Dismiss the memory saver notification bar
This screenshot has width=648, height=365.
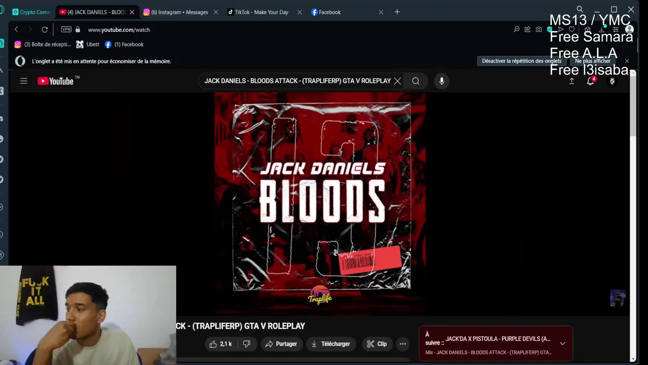click(627, 61)
